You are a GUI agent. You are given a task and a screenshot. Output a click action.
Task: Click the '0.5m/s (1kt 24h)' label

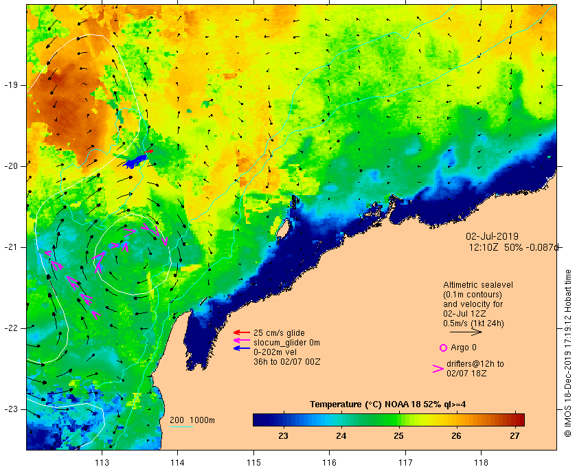coord(473,323)
